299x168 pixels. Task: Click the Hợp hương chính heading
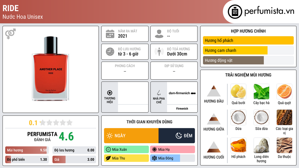pyautogui.click(x=248, y=31)
